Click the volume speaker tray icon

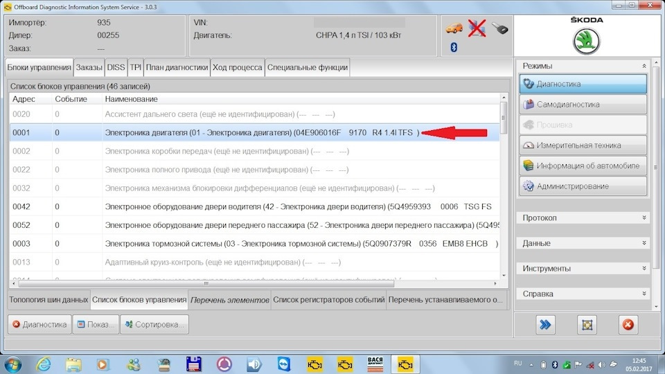[601, 365]
